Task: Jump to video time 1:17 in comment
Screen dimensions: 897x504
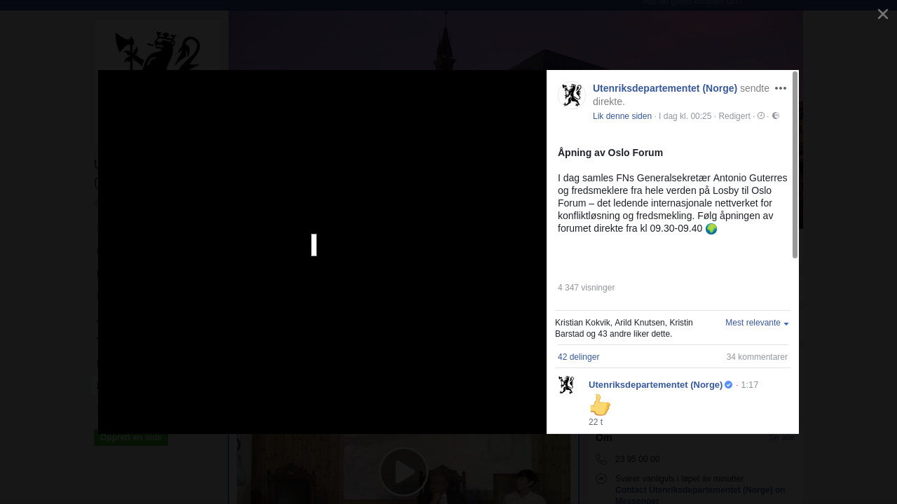Action: click(749, 385)
